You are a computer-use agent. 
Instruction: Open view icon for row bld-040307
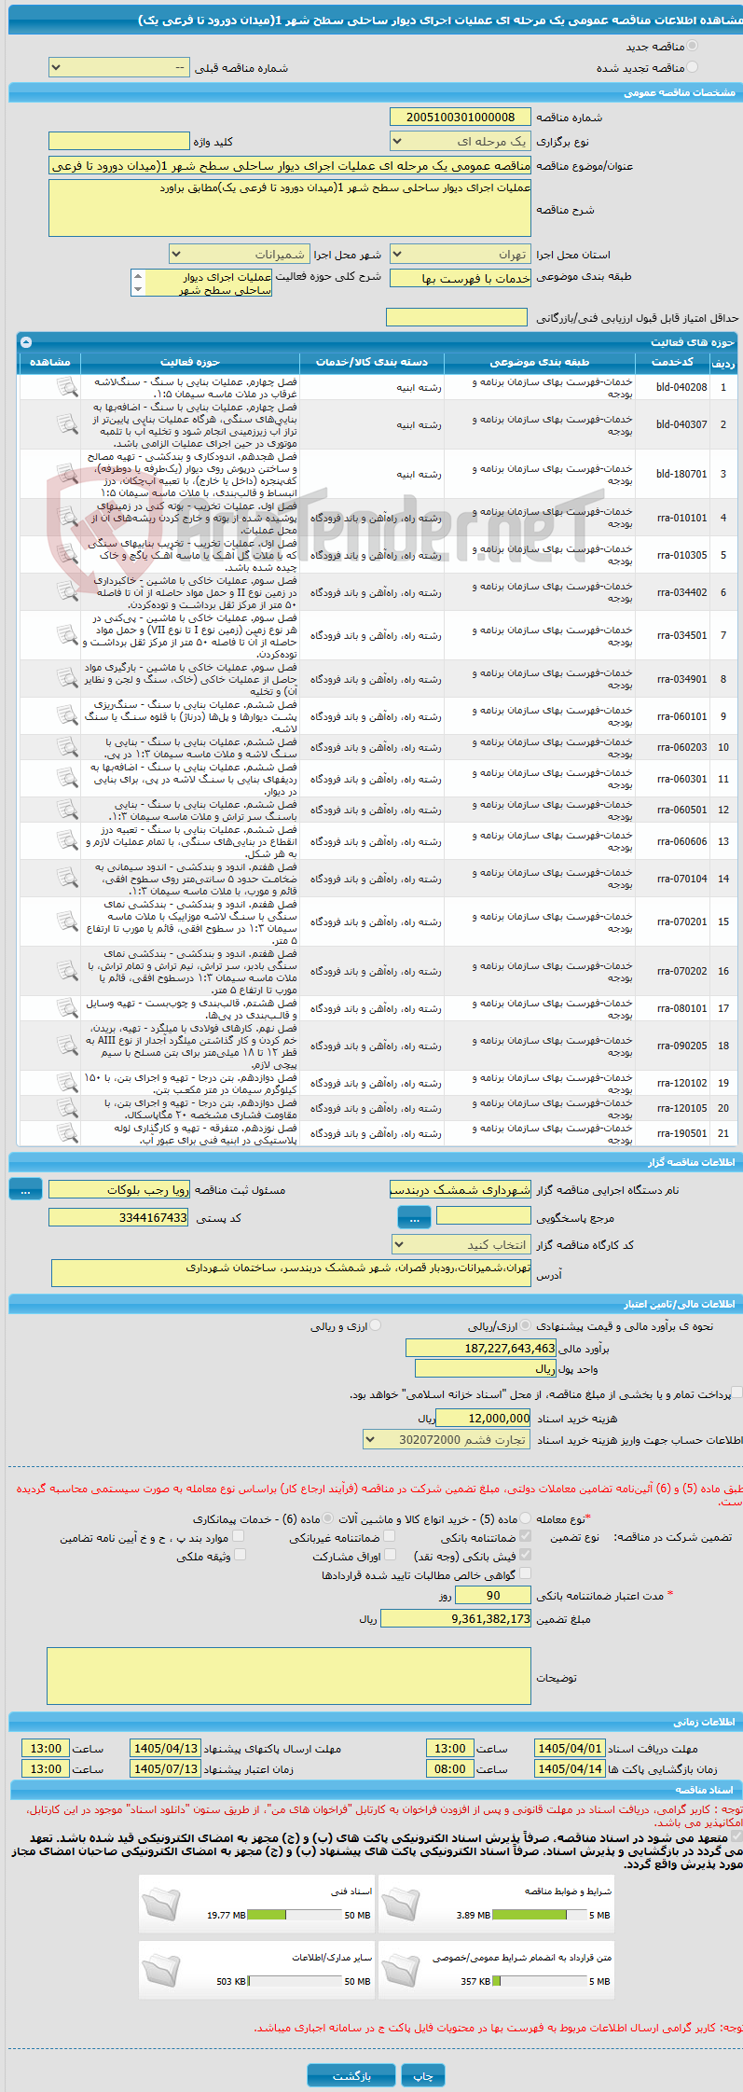tap(67, 424)
